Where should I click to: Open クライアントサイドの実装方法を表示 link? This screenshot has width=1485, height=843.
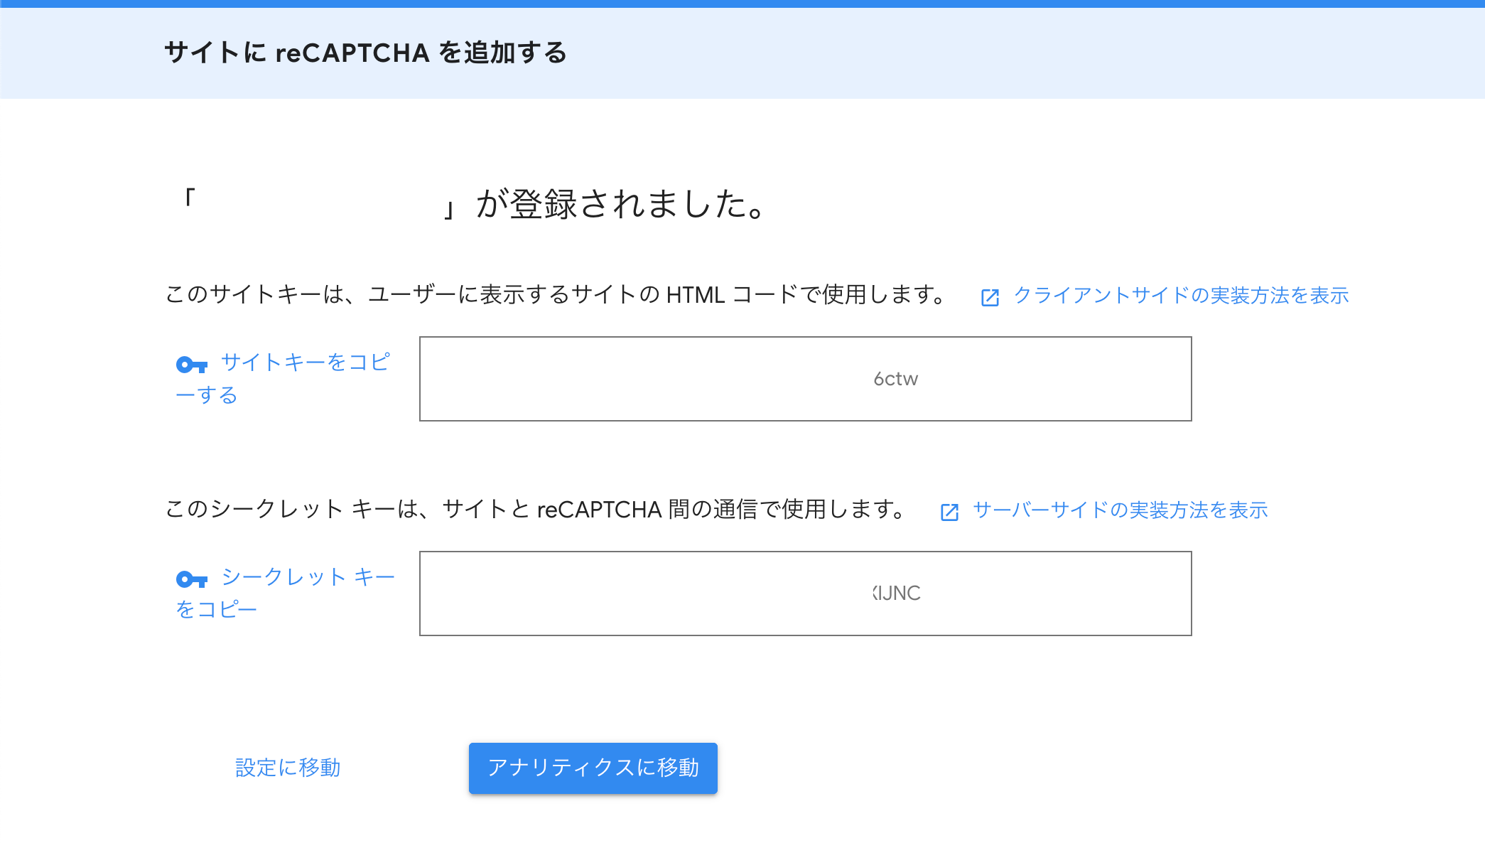[x=1181, y=296]
